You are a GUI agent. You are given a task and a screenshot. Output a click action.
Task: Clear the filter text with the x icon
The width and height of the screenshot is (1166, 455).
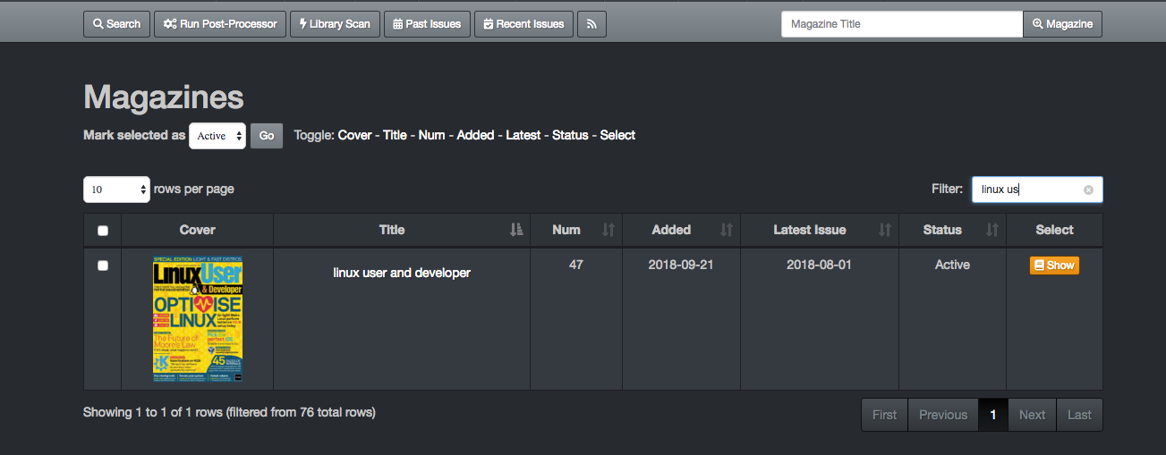pyautogui.click(x=1088, y=190)
